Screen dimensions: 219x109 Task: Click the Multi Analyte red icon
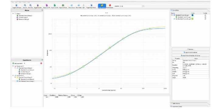[x=110, y=5]
